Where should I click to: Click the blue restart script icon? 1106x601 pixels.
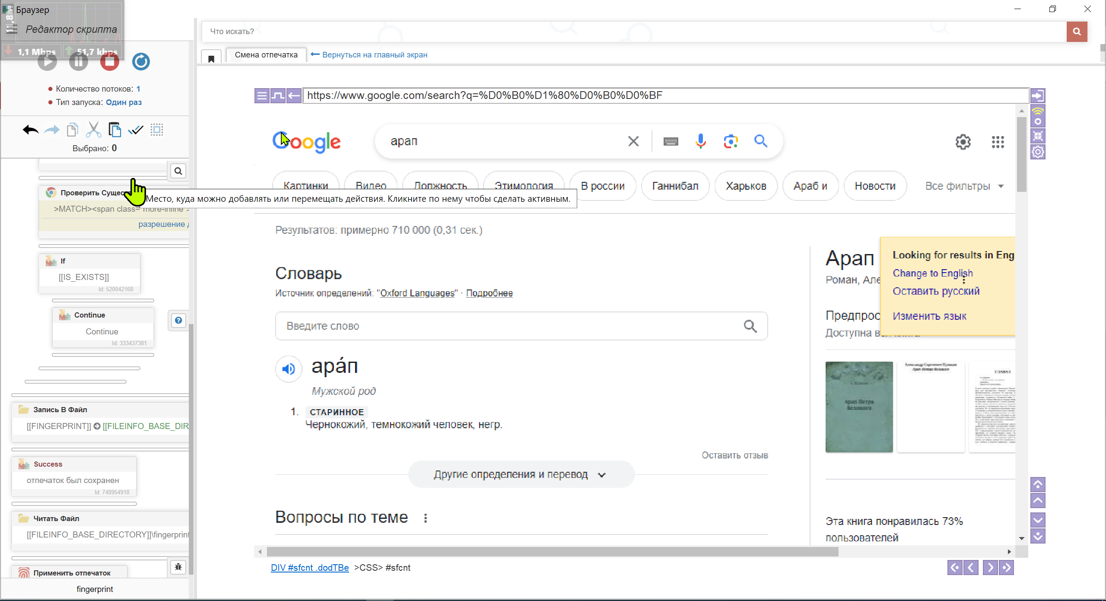141,62
